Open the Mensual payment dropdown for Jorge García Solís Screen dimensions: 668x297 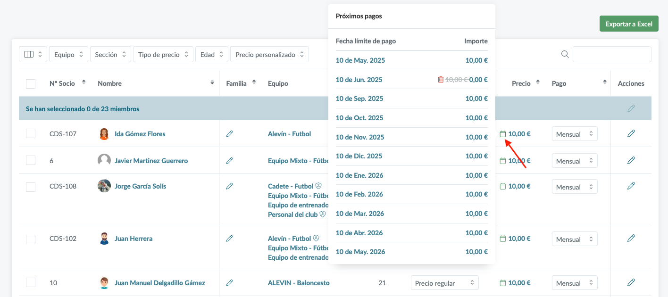[x=574, y=187]
